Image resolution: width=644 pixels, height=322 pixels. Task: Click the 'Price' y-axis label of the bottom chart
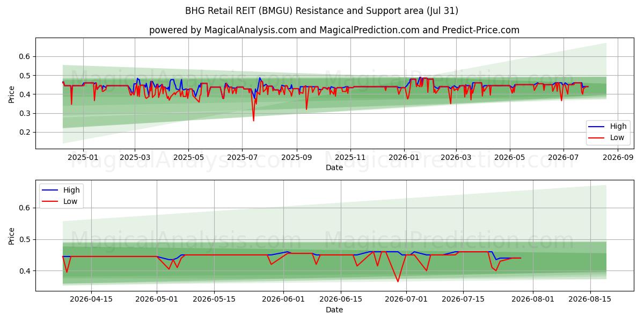12,236
